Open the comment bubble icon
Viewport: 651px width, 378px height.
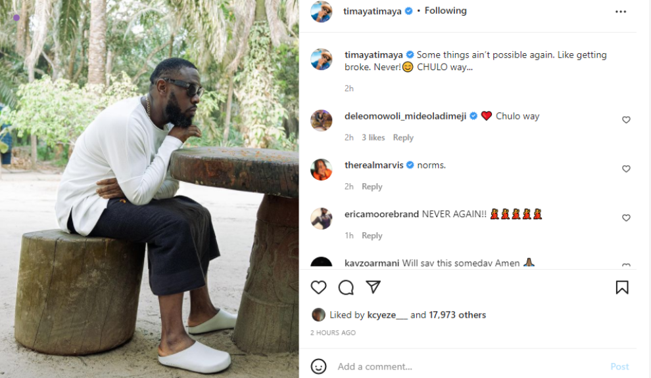(346, 287)
